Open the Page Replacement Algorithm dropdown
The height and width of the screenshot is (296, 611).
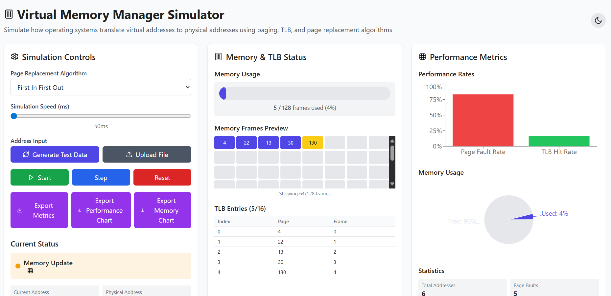pos(101,87)
